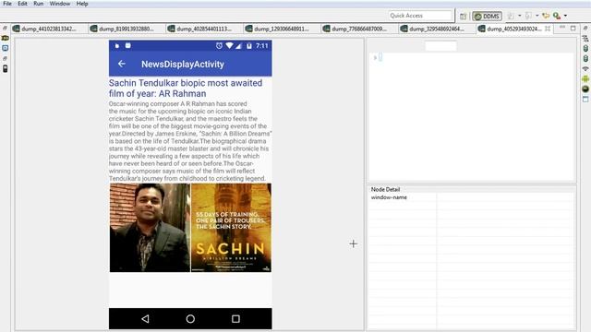Viewport: 591px width, 332px height.
Task: Open the second green cylinder allocation icon
Action: coord(585,59)
